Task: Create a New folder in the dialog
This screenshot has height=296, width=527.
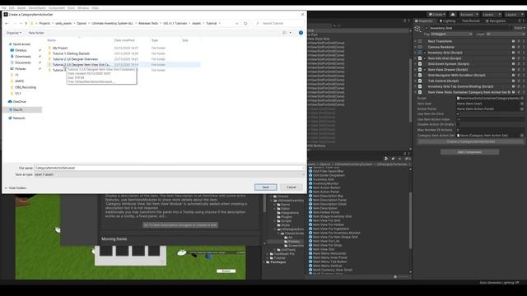Action: (36, 33)
